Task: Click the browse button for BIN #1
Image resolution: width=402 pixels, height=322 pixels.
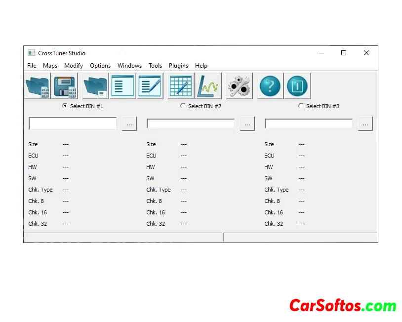Action: point(129,124)
